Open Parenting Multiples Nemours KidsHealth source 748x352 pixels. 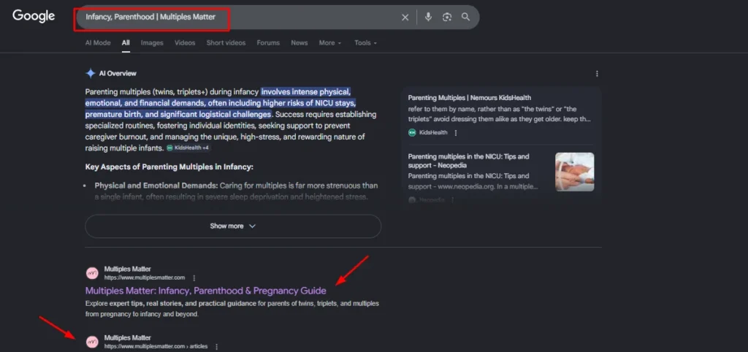coord(469,97)
